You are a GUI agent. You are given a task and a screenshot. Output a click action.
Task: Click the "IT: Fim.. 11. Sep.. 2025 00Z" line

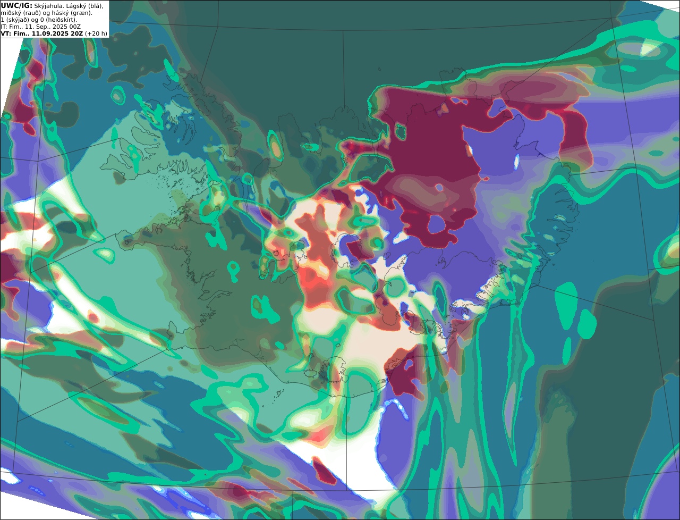41,26
